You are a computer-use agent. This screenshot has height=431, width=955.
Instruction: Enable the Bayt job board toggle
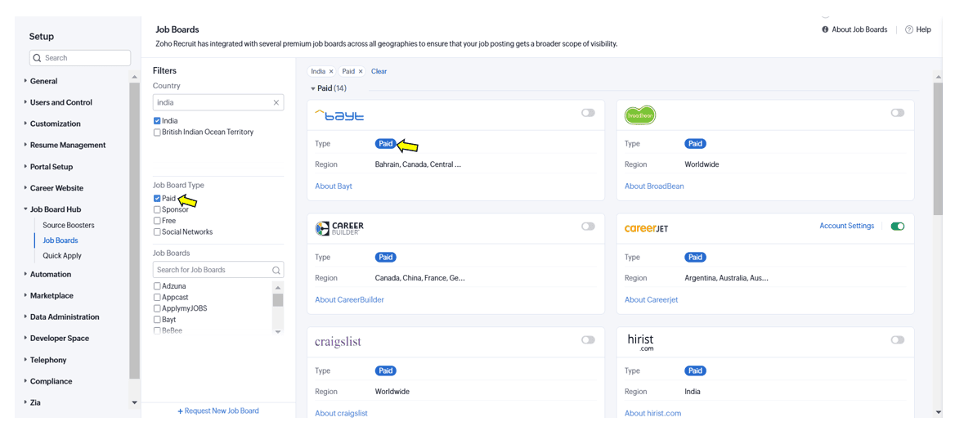pyautogui.click(x=588, y=113)
